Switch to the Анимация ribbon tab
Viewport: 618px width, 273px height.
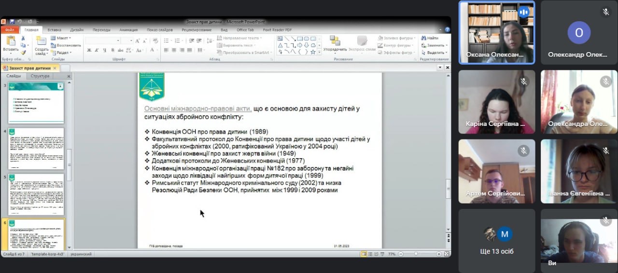[x=128, y=30]
